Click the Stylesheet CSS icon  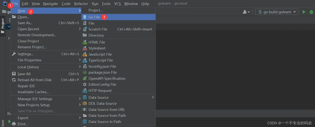click(x=85, y=48)
